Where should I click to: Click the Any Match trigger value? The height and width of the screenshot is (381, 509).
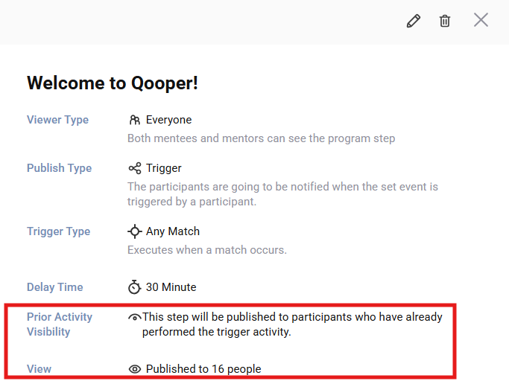[173, 231]
